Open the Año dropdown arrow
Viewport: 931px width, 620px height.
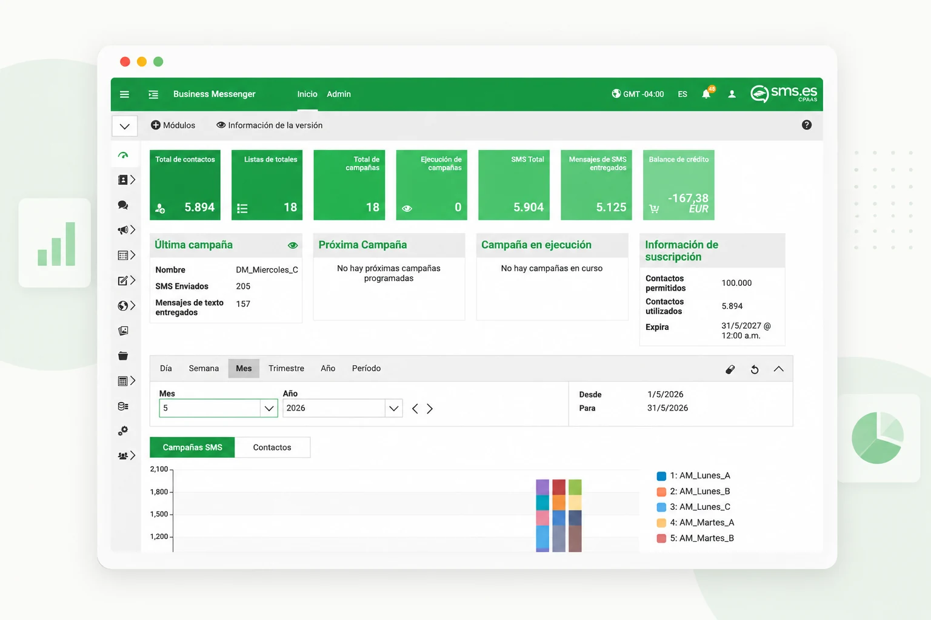[394, 408]
